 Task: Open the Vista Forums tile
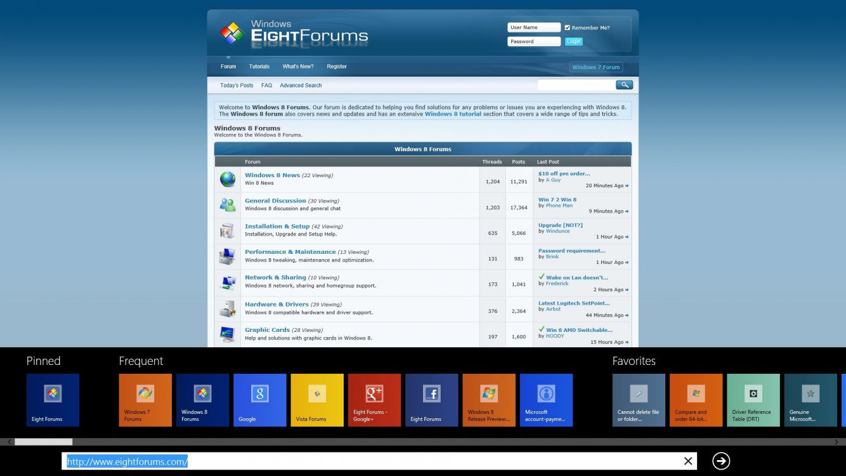317,400
